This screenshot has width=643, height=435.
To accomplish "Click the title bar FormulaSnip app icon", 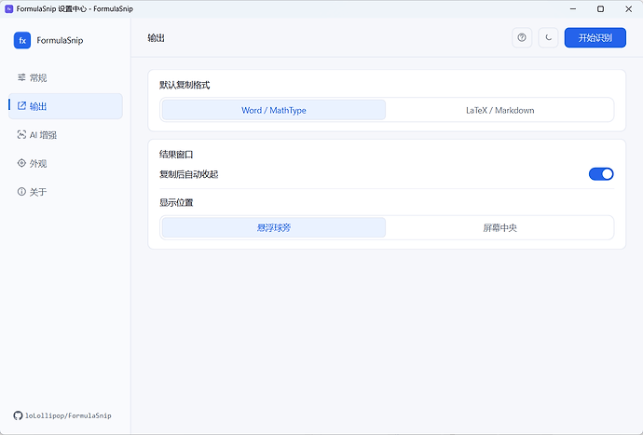I will pyautogui.click(x=8, y=8).
